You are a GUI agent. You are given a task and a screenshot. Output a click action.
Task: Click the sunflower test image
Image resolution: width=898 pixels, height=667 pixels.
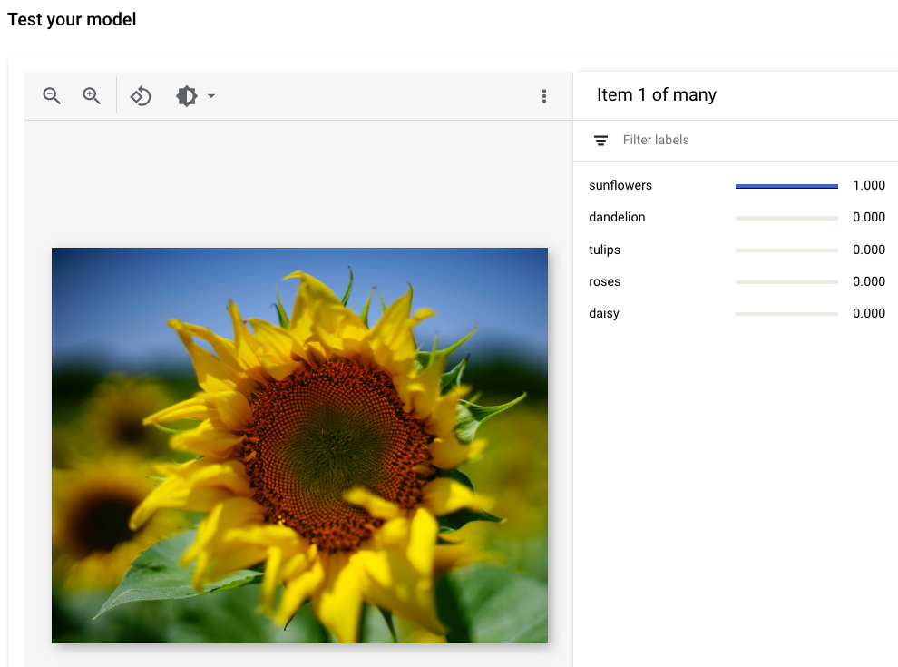299,445
